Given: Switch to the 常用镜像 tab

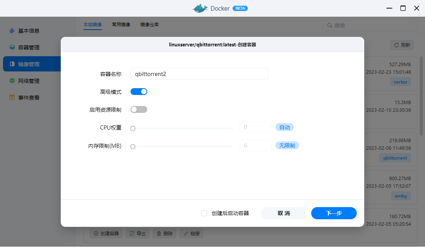Looking at the screenshot, I should pos(121,25).
